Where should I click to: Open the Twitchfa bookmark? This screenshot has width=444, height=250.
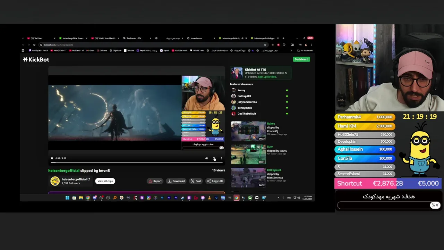click(x=129, y=51)
